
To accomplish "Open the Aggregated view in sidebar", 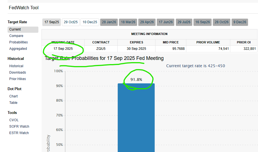I will 18,49.
